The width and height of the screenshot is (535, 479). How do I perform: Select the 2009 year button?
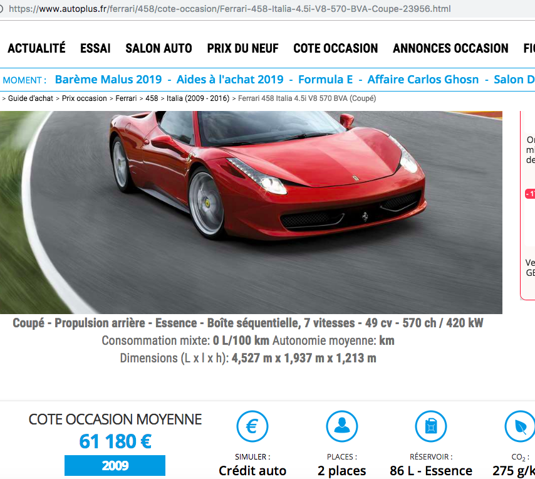click(115, 465)
